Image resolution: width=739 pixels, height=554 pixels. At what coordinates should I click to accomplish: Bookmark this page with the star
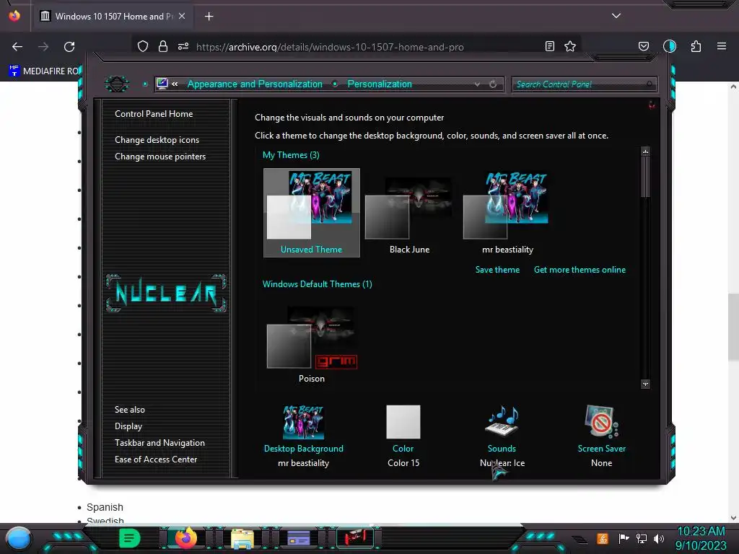(570, 46)
